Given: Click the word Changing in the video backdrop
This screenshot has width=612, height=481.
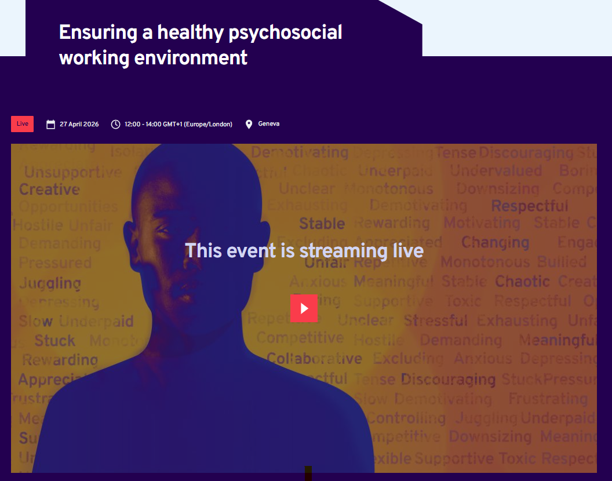Looking at the screenshot, I should (x=496, y=242).
